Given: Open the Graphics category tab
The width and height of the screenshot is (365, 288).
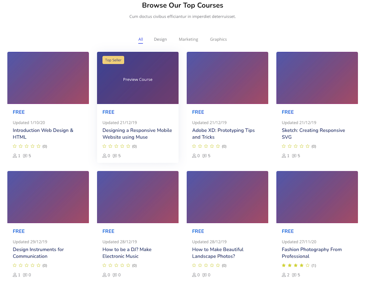Looking at the screenshot, I should 218,39.
